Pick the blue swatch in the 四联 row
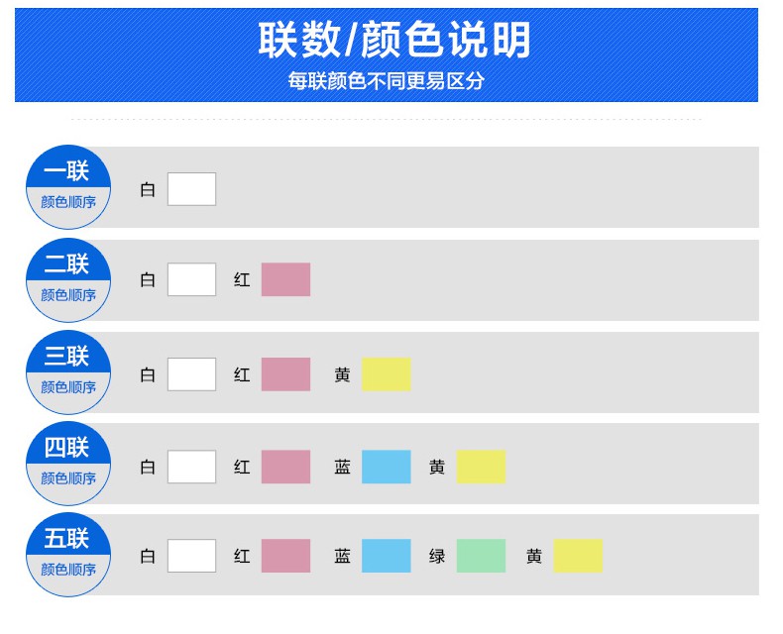783x634 pixels. pyautogui.click(x=386, y=467)
